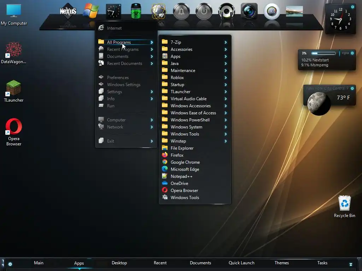Click the analog clock widget

pos(340,19)
